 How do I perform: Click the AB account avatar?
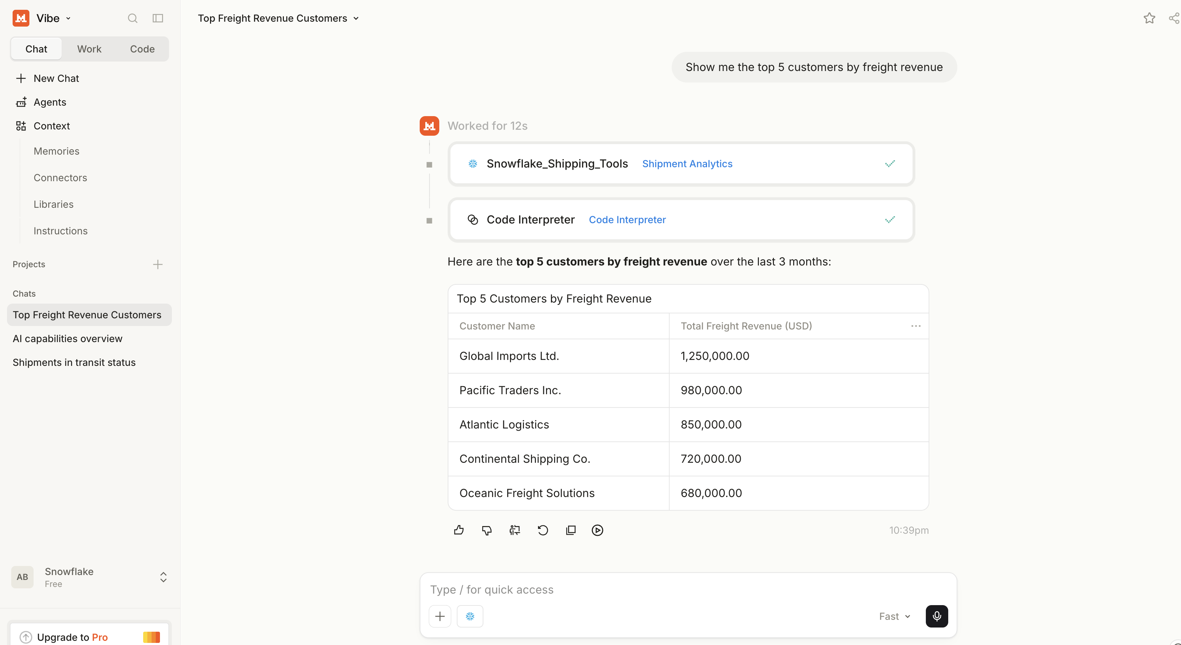[22, 577]
